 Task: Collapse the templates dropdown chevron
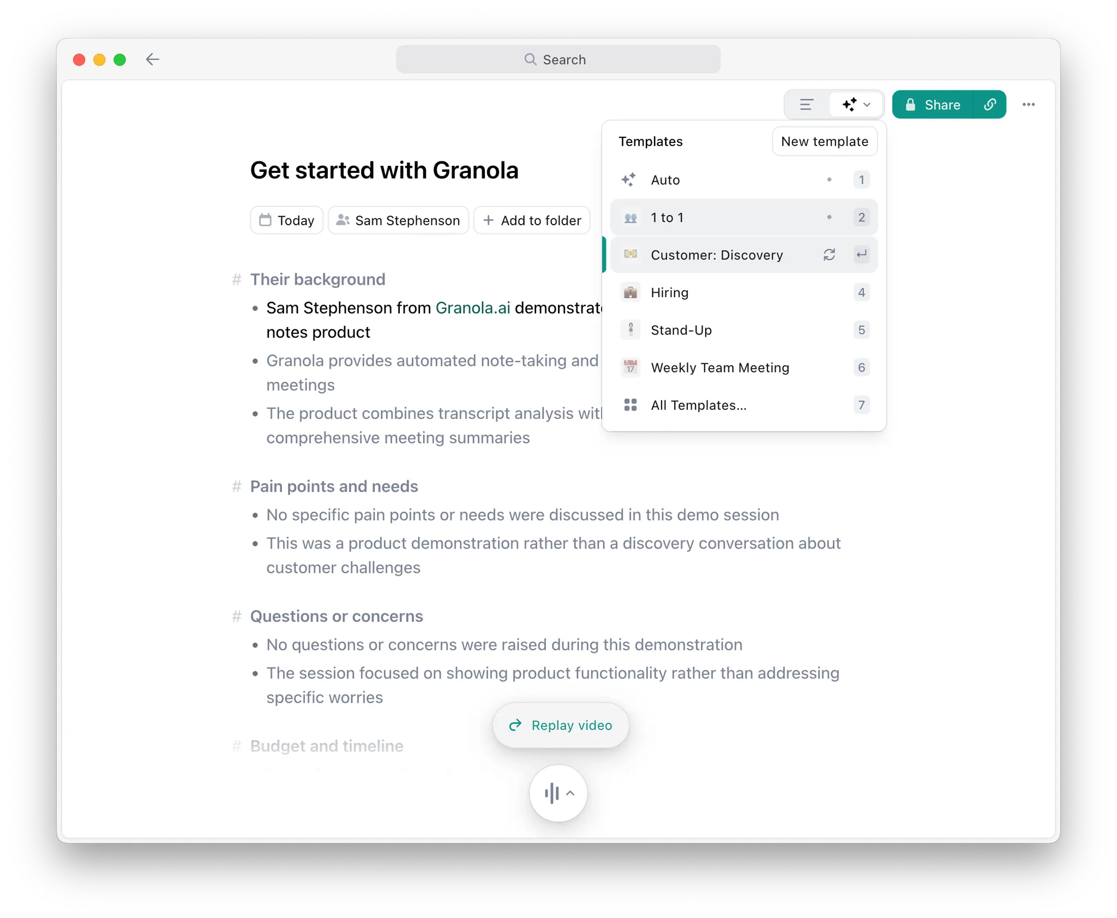coord(867,105)
